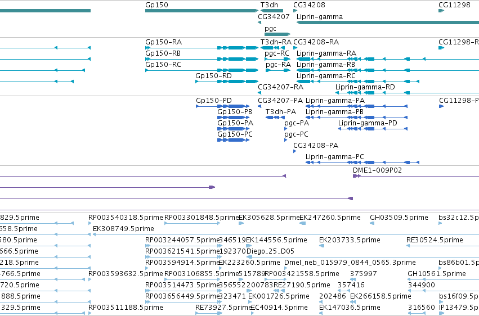
Task: Select EST label EK144556.5prime
Action: [x=276, y=240]
